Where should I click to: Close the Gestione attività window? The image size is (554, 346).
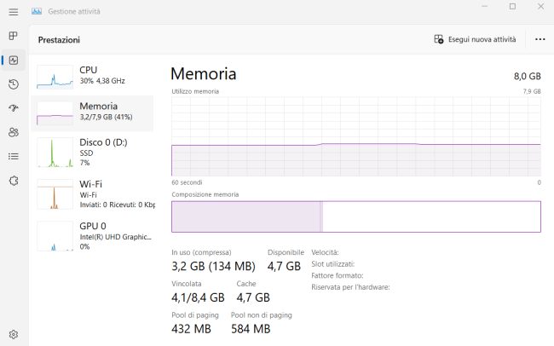coord(540,6)
